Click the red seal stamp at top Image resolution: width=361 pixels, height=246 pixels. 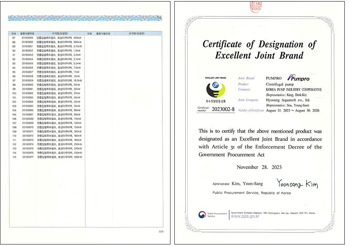(256, 7)
